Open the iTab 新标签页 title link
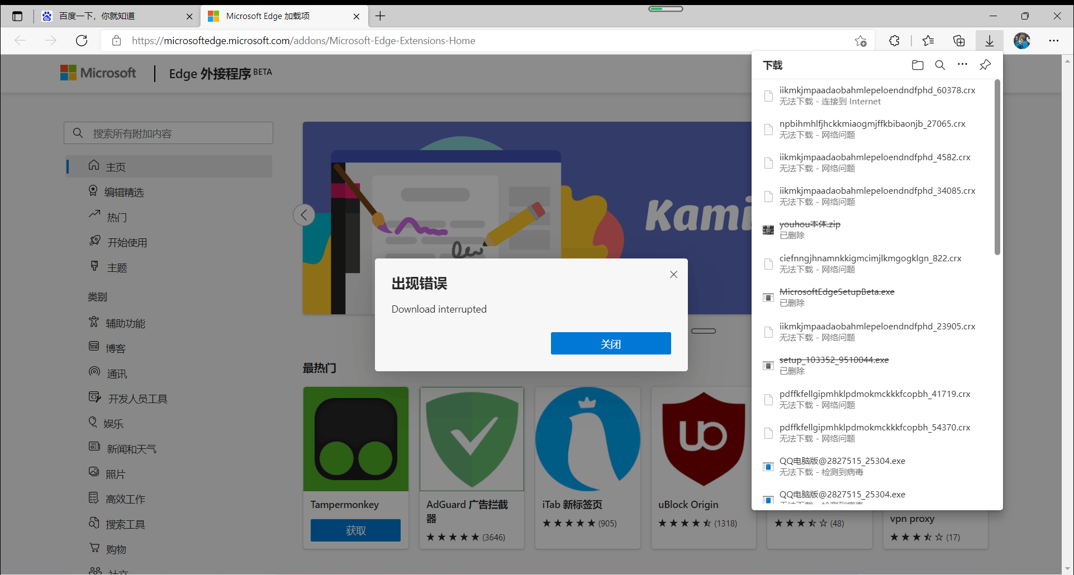This screenshot has height=575, width=1074. point(572,505)
